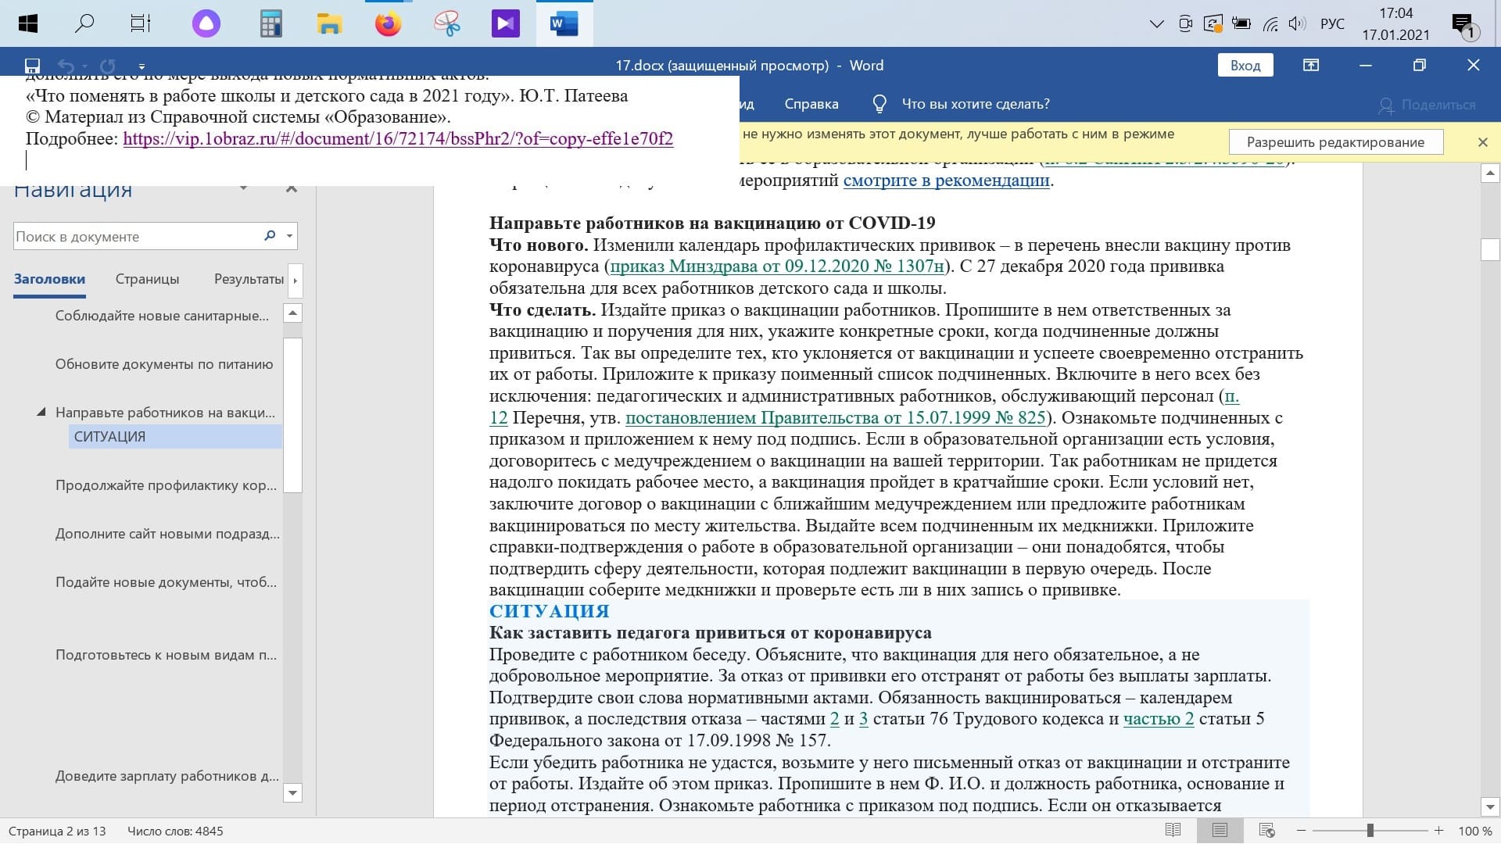This screenshot has height=844, width=1501.
Task: Go to heading Дополните сайт новыми подразд...
Action: point(167,534)
